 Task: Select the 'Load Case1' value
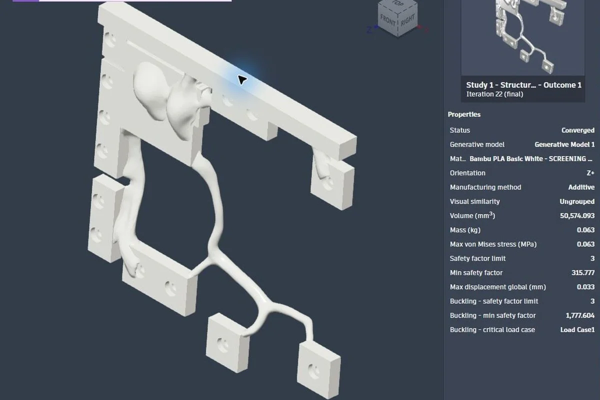tap(577, 330)
